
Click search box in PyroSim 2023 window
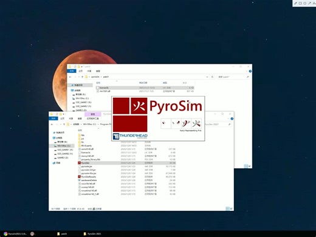click(218, 124)
